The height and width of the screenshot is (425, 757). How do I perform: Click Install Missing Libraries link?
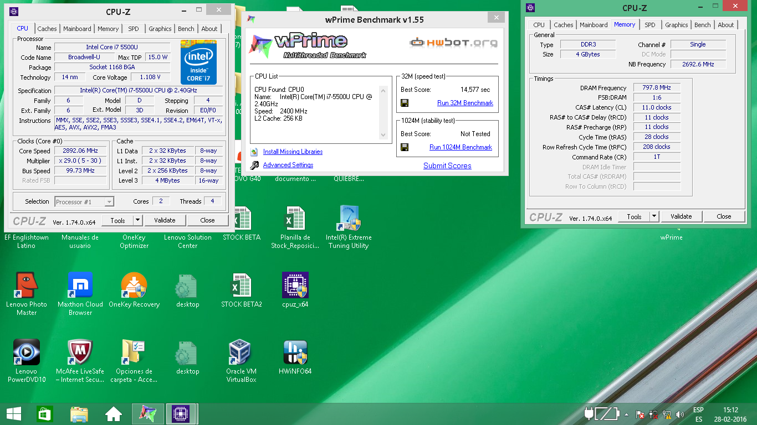click(293, 152)
